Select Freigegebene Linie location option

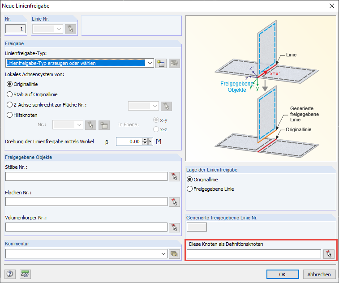[210, 189]
